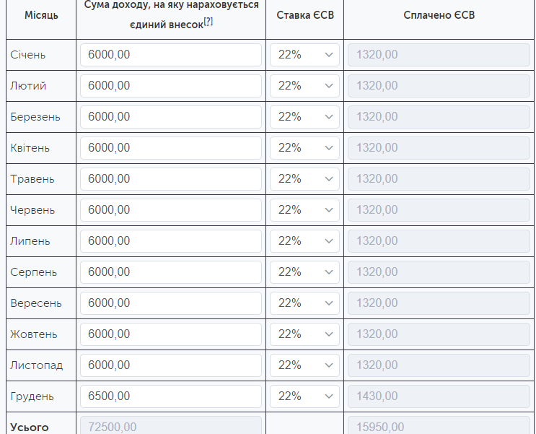Click the Листопад income input
Image resolution: width=536 pixels, height=434 pixels.
tap(170, 365)
